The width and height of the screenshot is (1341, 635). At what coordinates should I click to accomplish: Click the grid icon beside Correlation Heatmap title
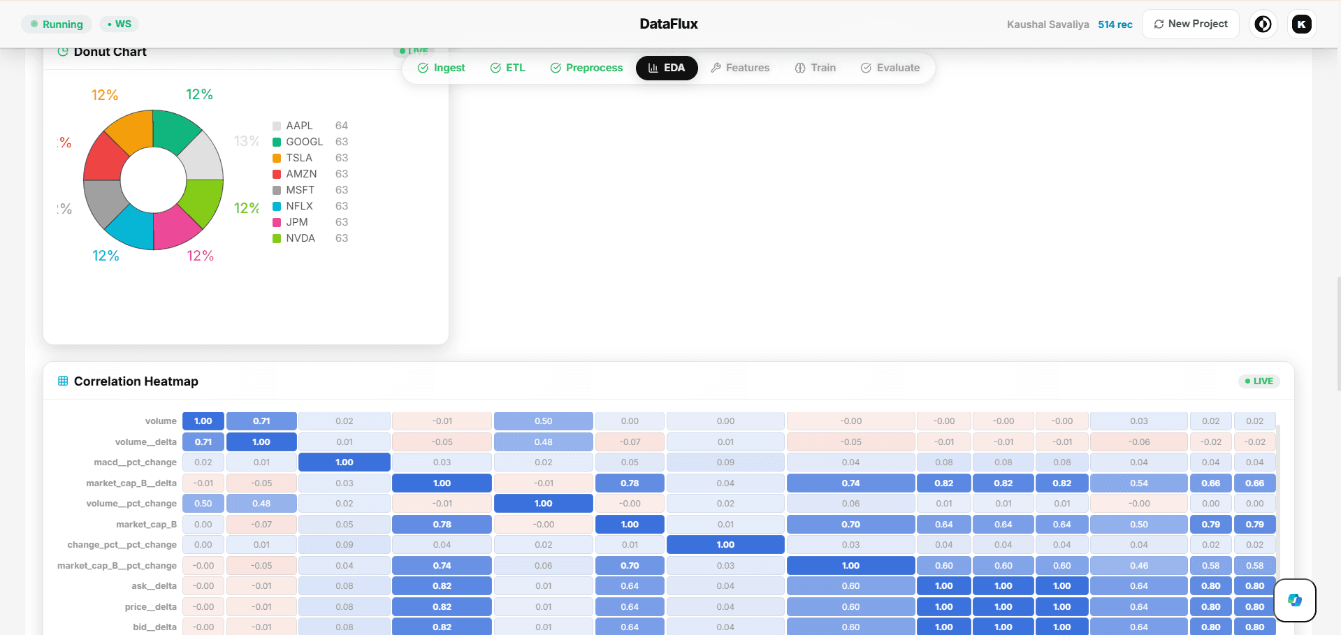point(64,381)
